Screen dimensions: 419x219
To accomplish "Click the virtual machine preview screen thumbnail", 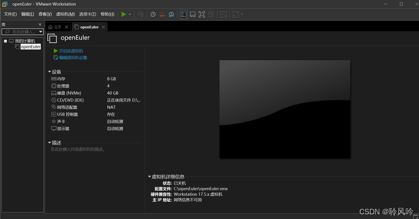I will (x=285, y=109).
